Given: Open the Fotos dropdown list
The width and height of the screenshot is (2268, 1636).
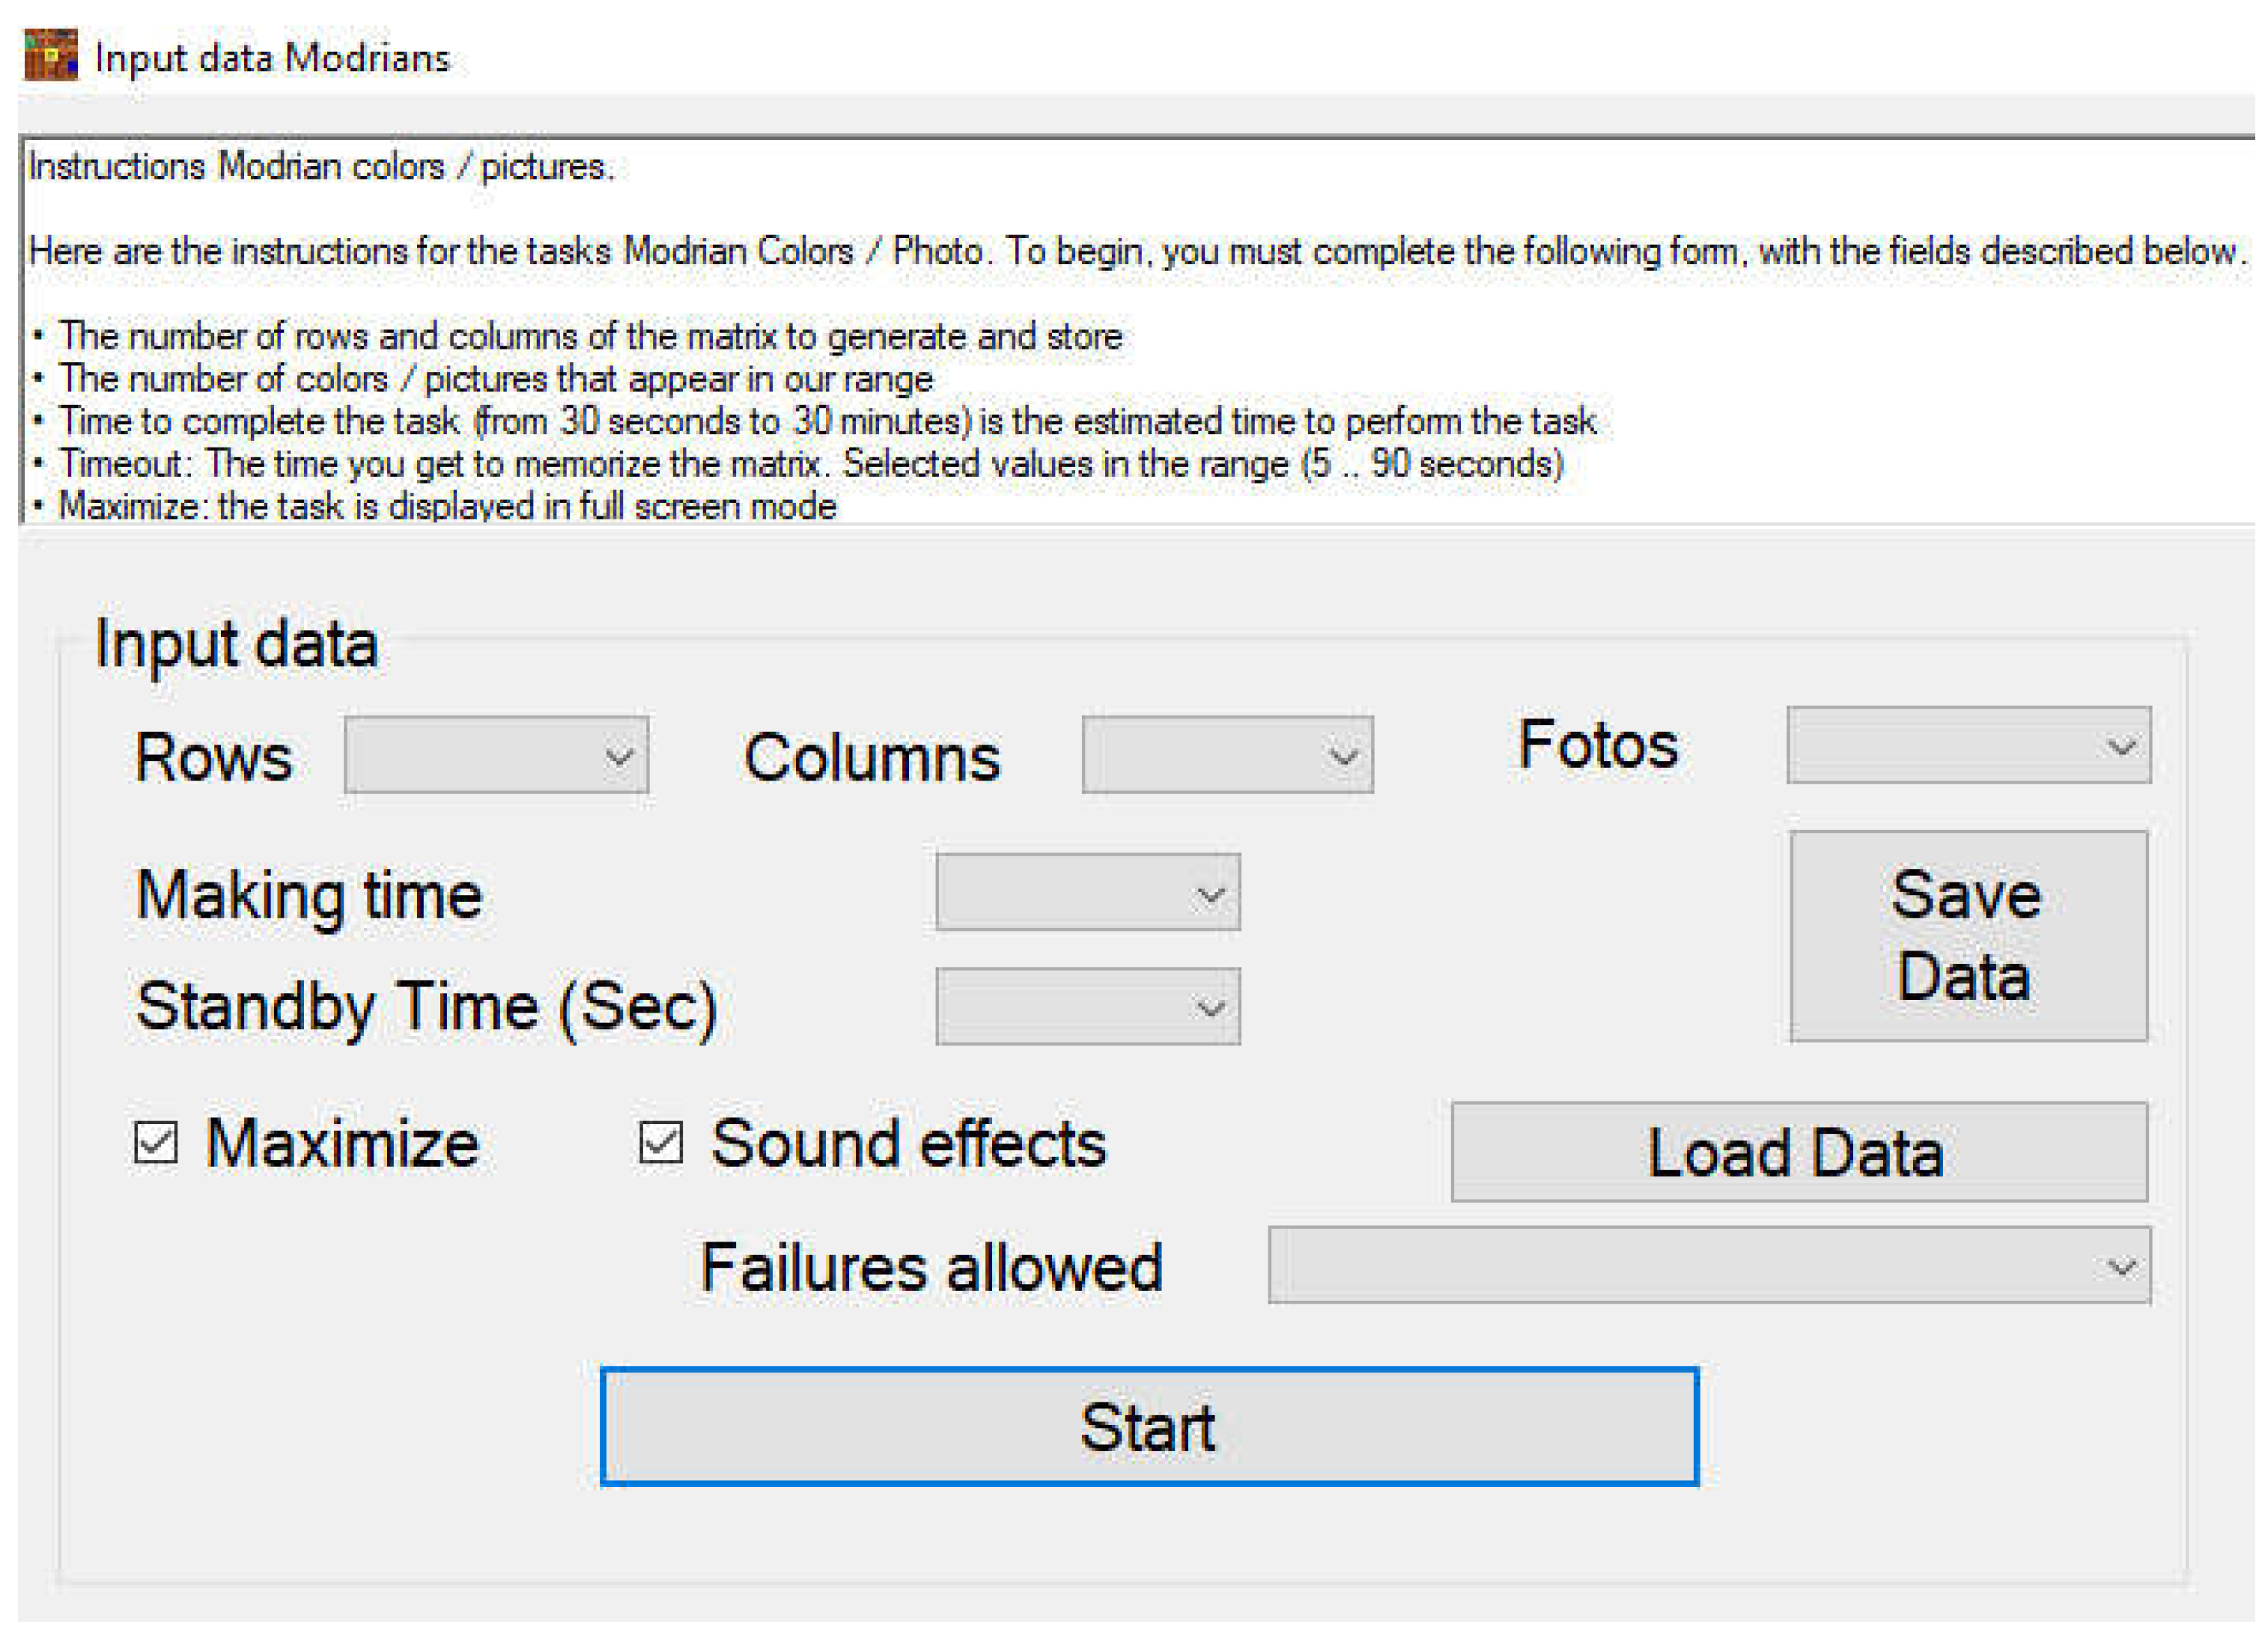Looking at the screenshot, I should pos(1968,745).
